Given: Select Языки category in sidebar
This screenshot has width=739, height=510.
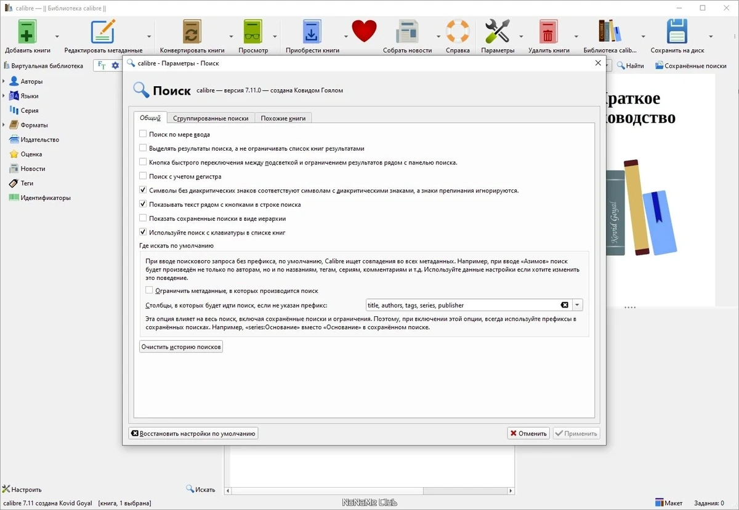Looking at the screenshot, I should click(23, 96).
